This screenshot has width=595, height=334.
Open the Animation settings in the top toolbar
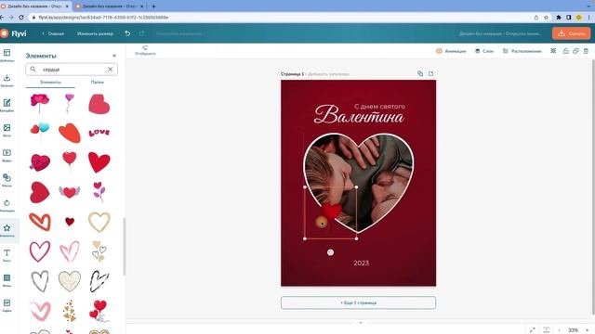[x=451, y=51]
